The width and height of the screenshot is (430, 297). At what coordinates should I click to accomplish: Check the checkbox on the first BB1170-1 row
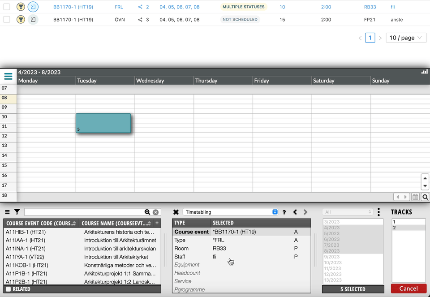pyautogui.click(x=6, y=7)
